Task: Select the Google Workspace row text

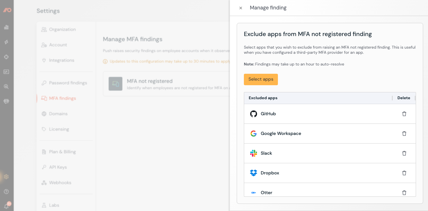Action: 281,134
